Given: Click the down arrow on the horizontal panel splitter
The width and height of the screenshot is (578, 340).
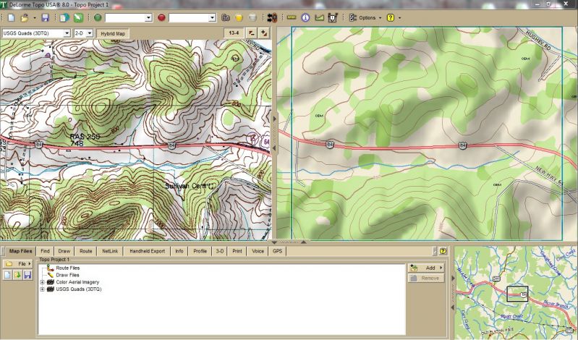Looking at the screenshot, I should [x=275, y=242].
